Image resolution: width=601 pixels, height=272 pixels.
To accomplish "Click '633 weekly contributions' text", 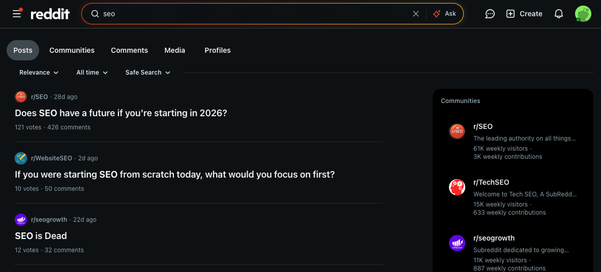I will pos(510,212).
